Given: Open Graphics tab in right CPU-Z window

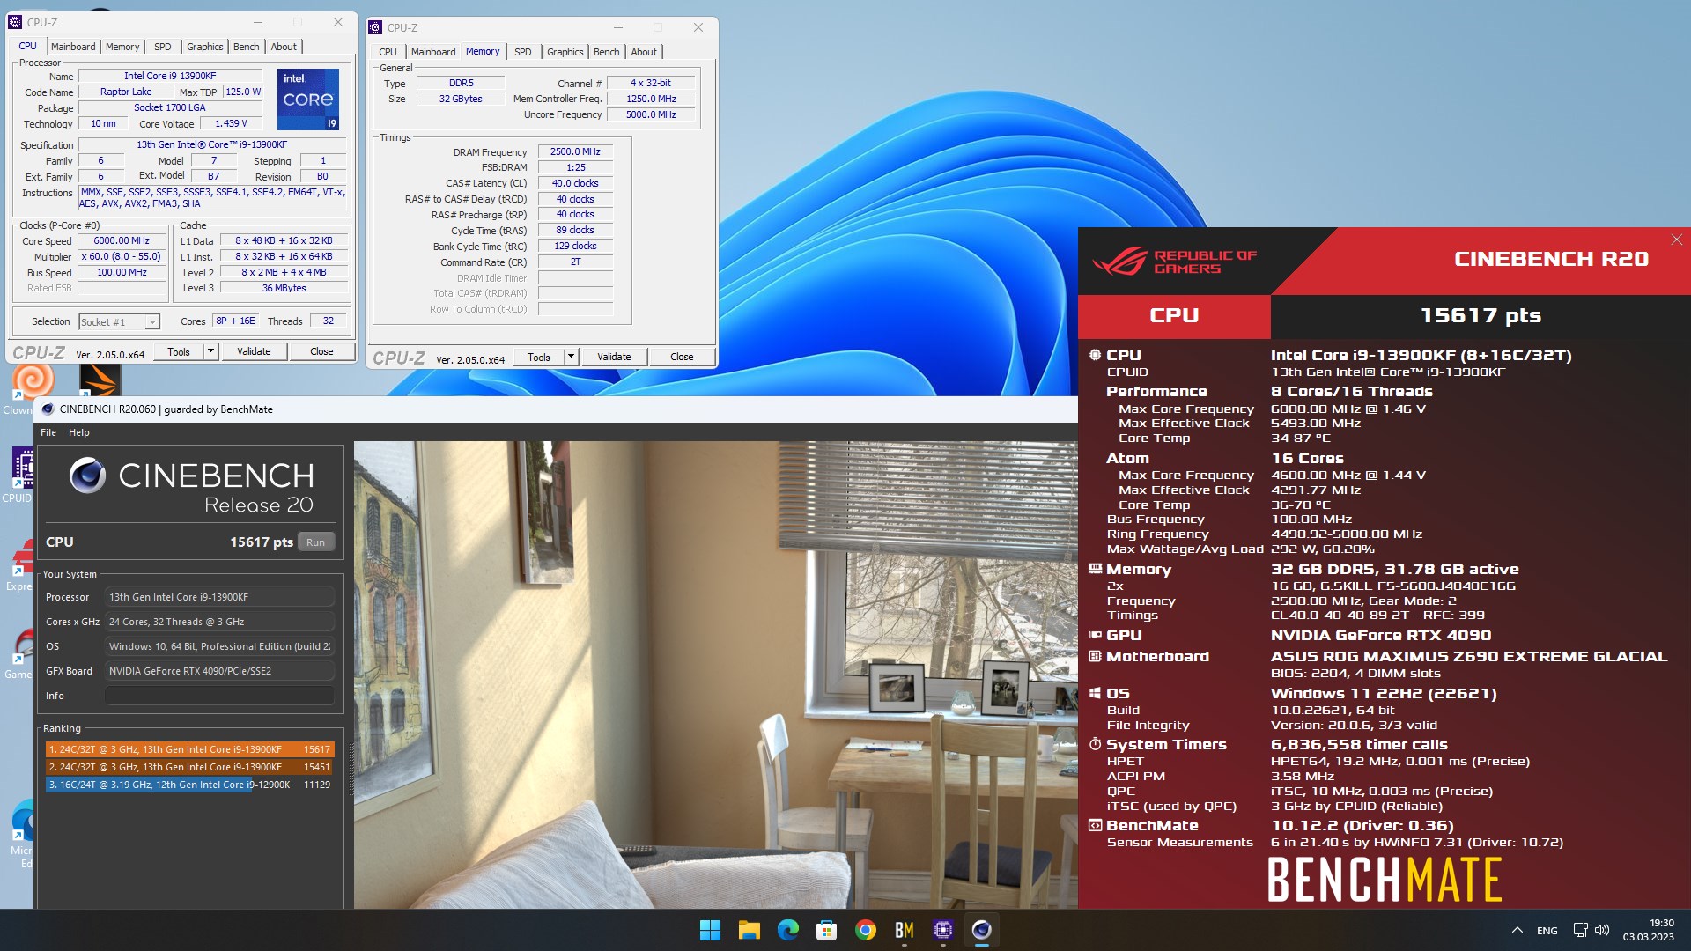Looking at the screenshot, I should point(565,52).
